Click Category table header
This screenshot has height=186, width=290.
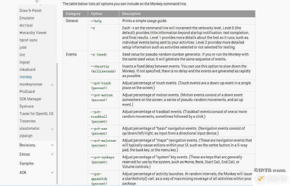[x=75, y=14]
